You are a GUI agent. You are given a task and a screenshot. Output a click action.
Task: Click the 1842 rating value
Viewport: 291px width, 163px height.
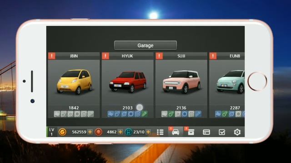[74, 108]
